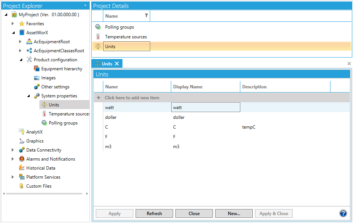Click the Refresh button
This screenshot has height=223, width=353.
(x=154, y=214)
